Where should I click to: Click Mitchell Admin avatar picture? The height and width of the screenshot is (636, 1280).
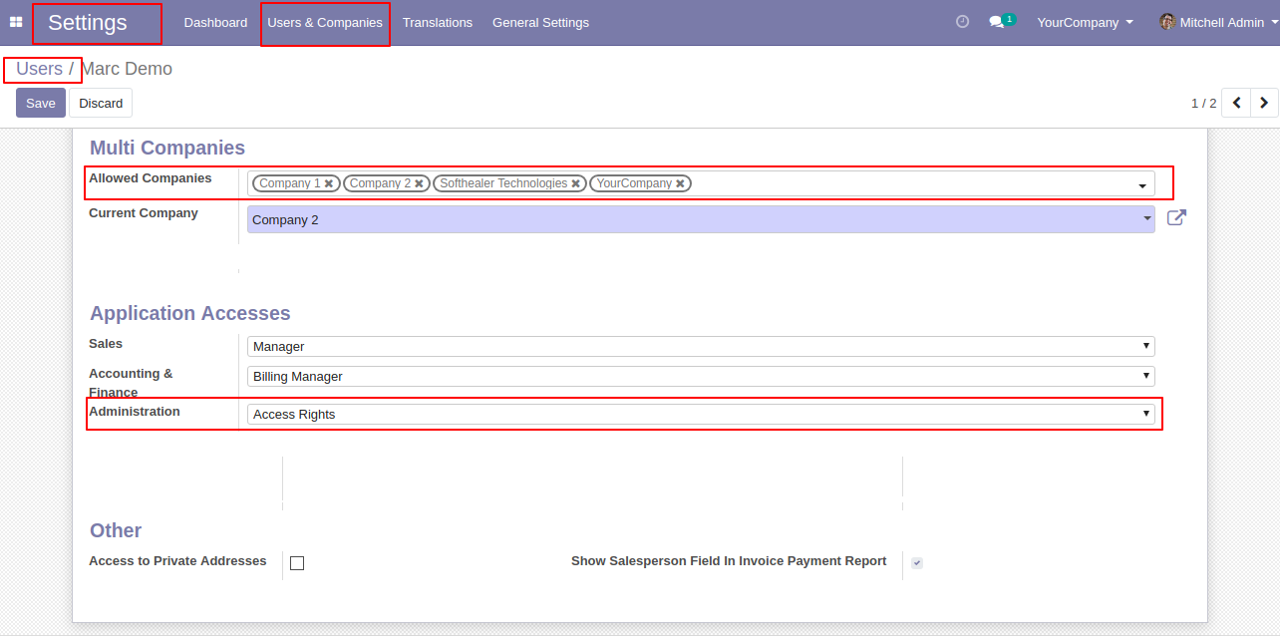point(1167,21)
